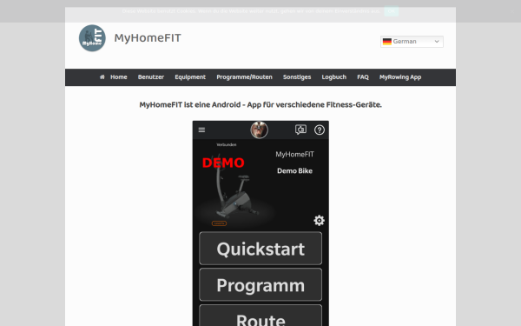Click the Quickstart button in app image
Screen dimensions: 521x326
[260, 249]
